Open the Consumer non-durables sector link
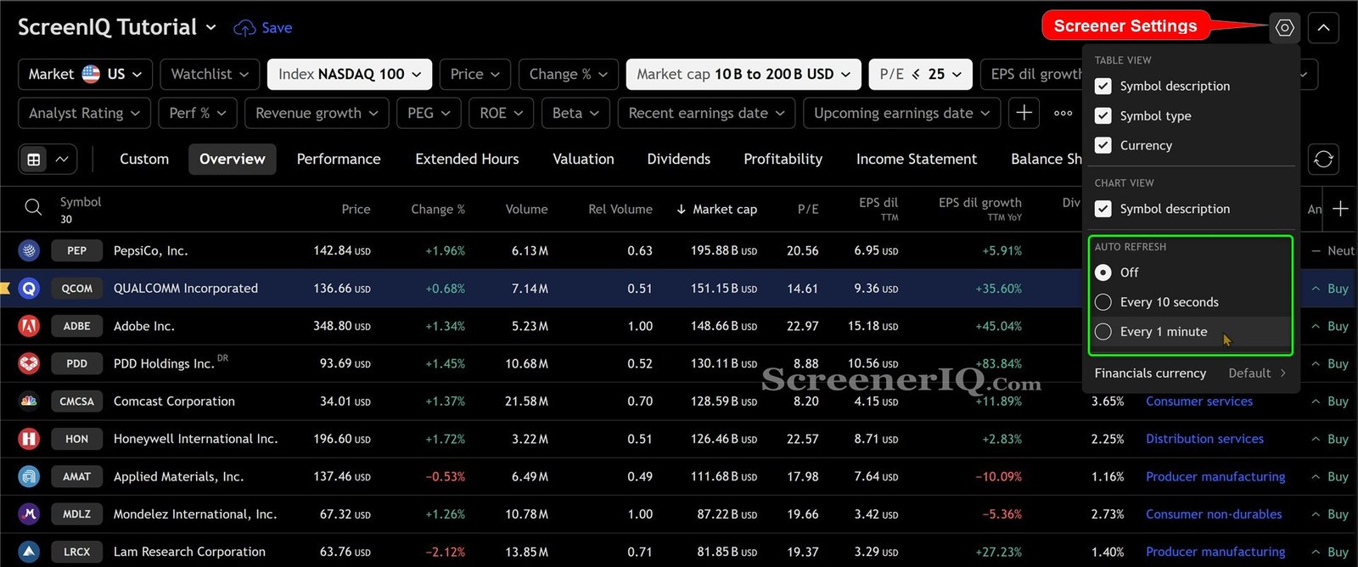1358x567 pixels. [x=1214, y=514]
